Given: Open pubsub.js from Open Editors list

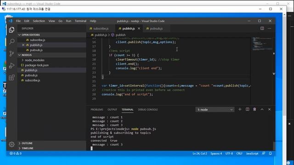Looking at the screenshot, I should coord(52,50).
